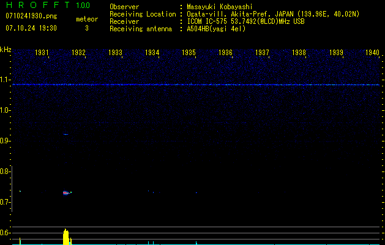Click observer name Masayuki Kobayashi

pyautogui.click(x=220, y=7)
